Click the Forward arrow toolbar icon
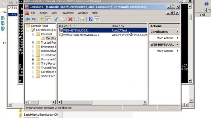The width and height of the screenshot is (211, 118). 34,19
